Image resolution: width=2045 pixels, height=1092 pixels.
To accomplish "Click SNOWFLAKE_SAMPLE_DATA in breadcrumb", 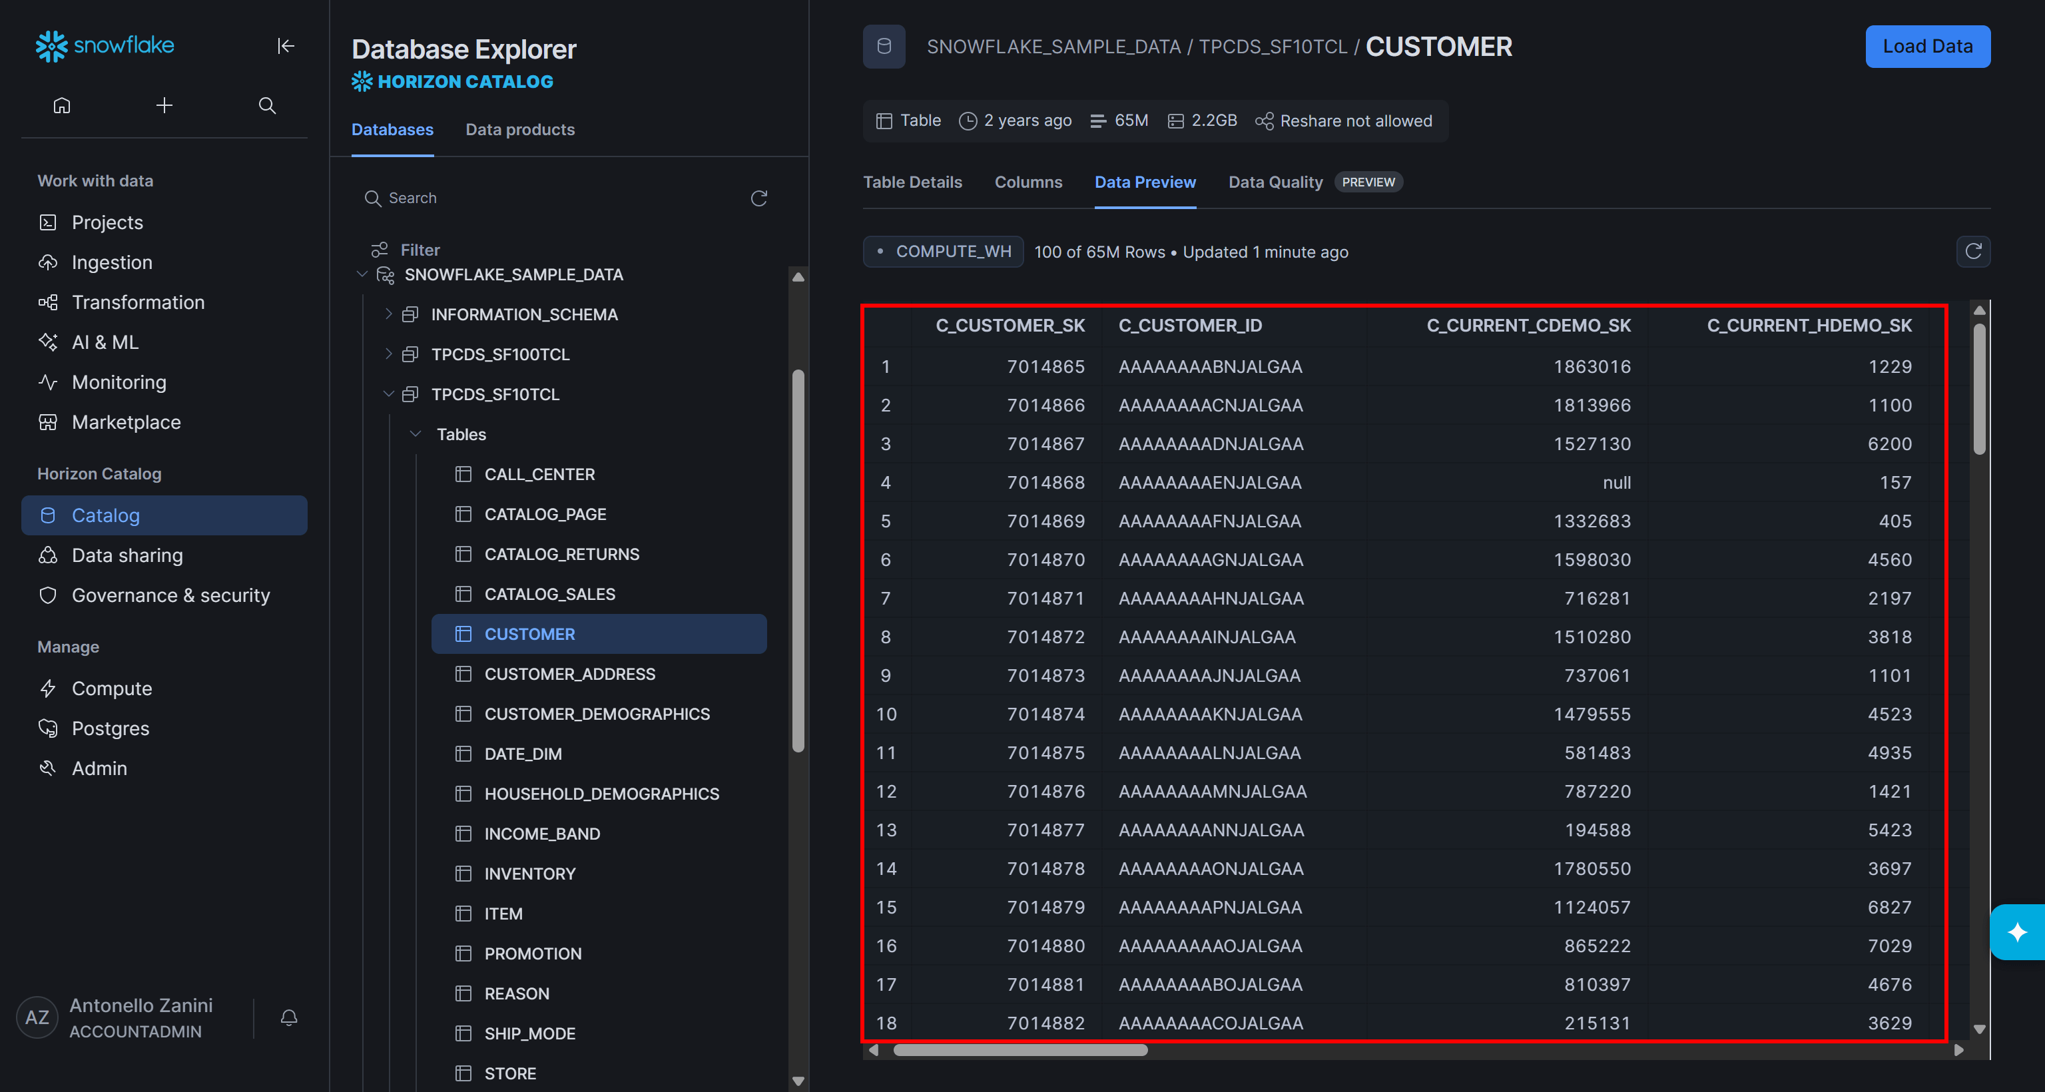I will (x=1053, y=47).
